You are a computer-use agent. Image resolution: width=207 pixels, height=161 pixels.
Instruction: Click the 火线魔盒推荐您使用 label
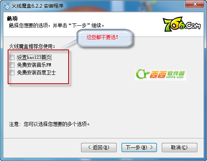pos(32,47)
